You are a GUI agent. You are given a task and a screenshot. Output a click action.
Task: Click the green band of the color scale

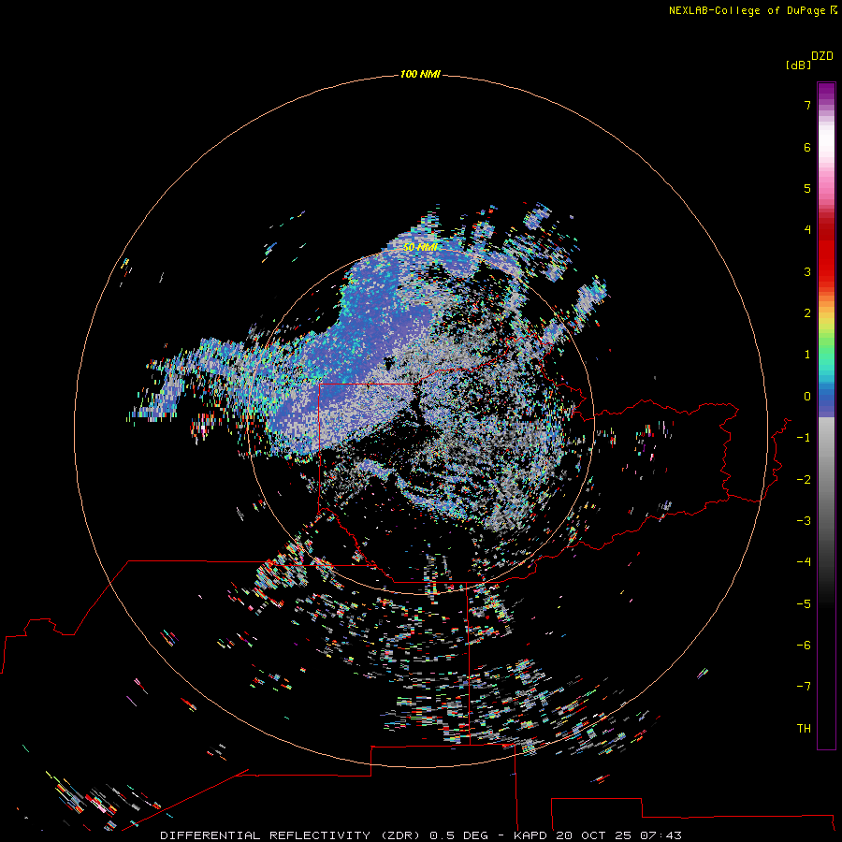826,343
